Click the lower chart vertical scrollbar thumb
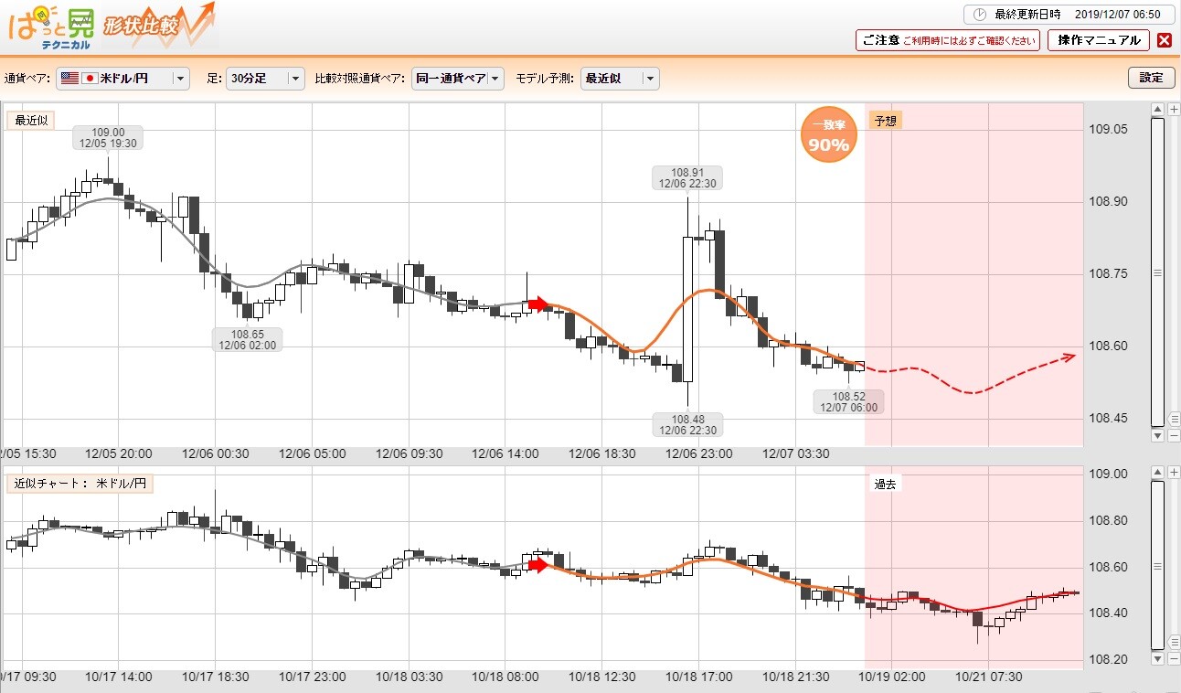 (x=1158, y=566)
